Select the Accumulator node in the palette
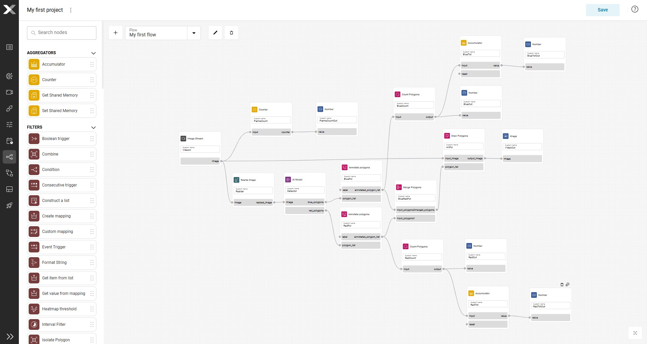Image resolution: width=647 pixels, height=344 pixels. coord(62,64)
